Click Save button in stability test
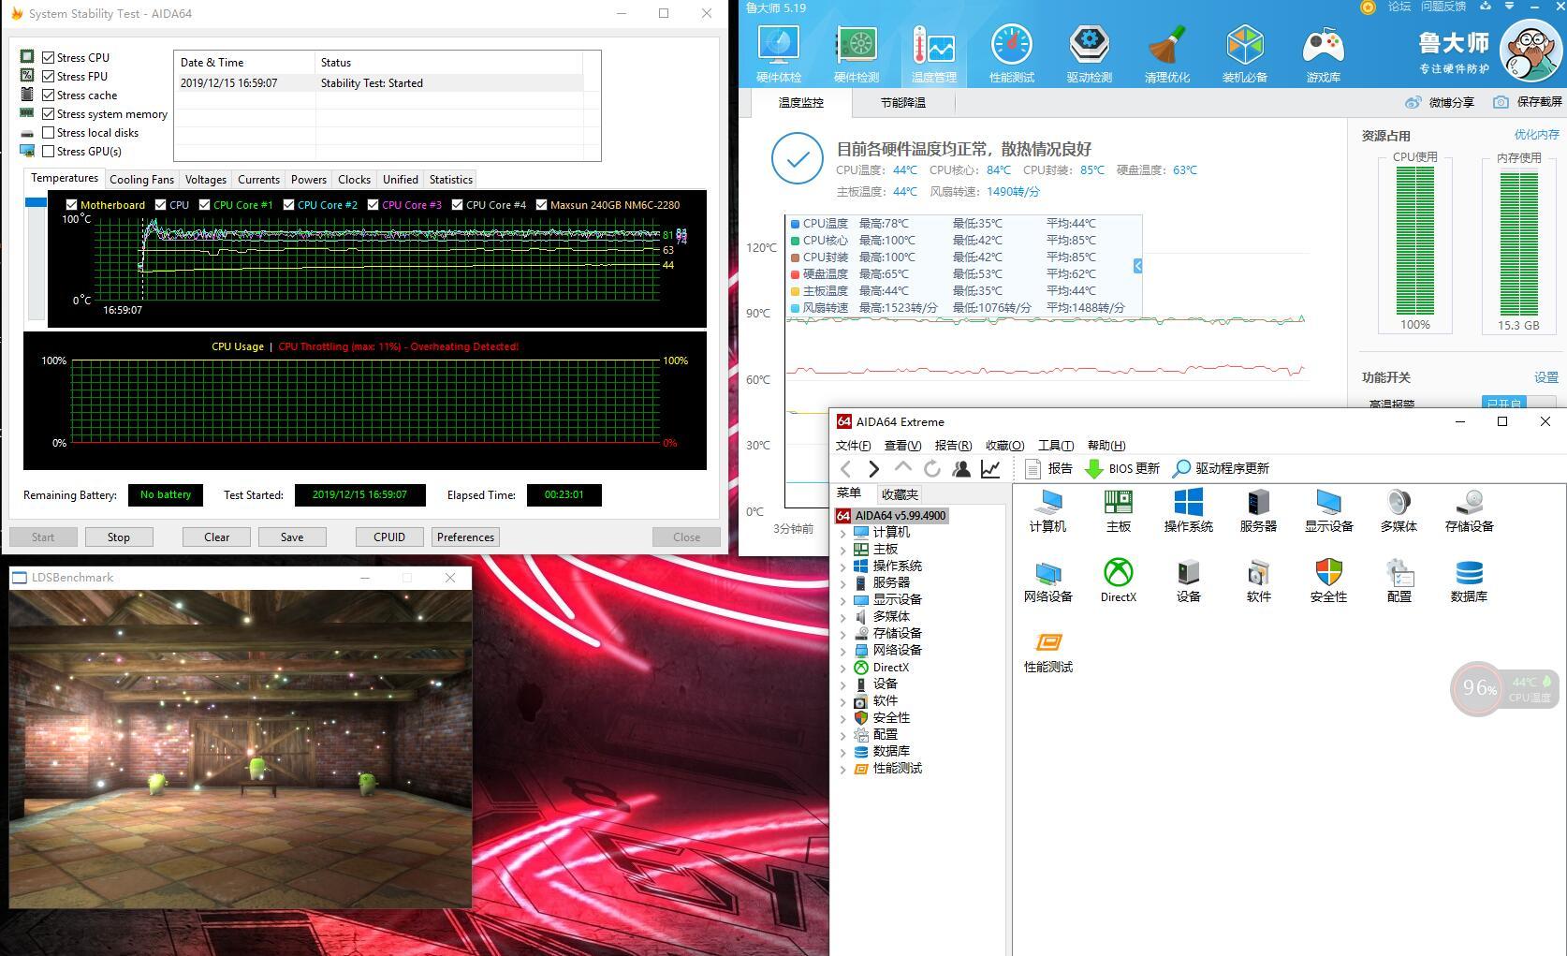This screenshot has height=956, width=1567. [x=292, y=537]
